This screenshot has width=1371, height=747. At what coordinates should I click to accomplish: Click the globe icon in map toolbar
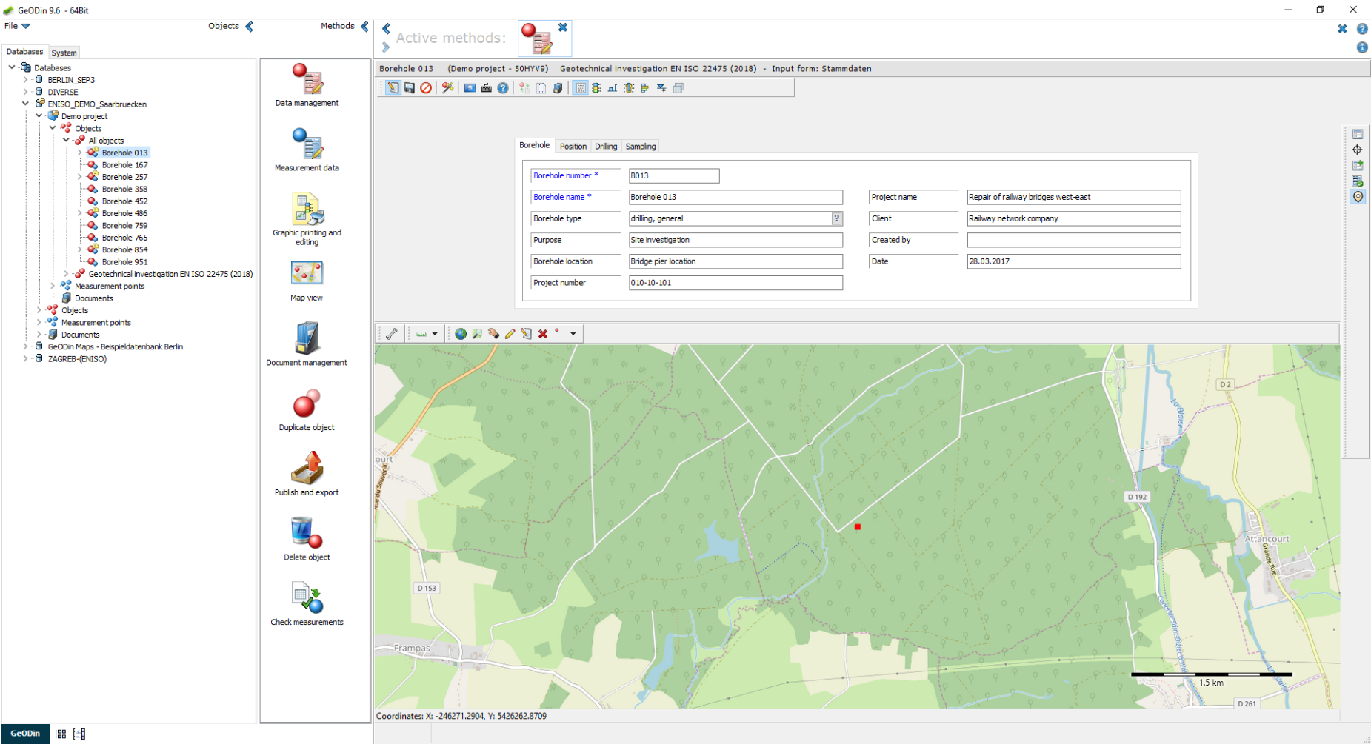point(461,334)
